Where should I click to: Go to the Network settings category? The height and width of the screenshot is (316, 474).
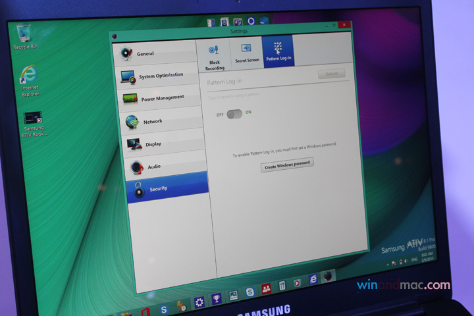click(163, 120)
